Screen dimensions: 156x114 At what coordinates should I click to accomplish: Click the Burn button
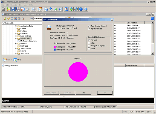[x=7, y=60]
